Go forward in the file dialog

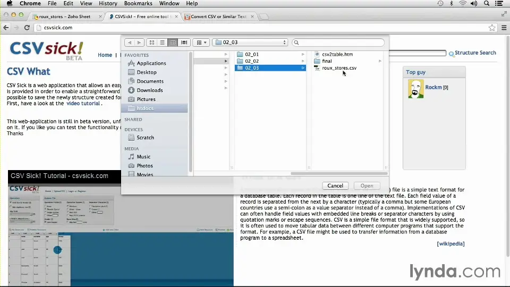pos(139,43)
